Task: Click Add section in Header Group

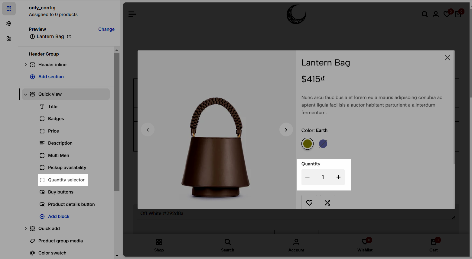Action: 47,77
